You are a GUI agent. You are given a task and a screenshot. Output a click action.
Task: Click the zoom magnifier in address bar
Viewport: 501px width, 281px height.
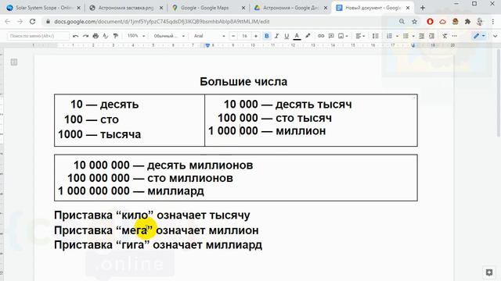point(402,22)
